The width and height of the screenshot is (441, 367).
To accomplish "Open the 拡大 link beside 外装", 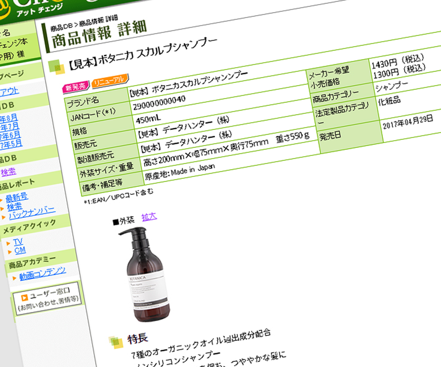I will coord(149,217).
